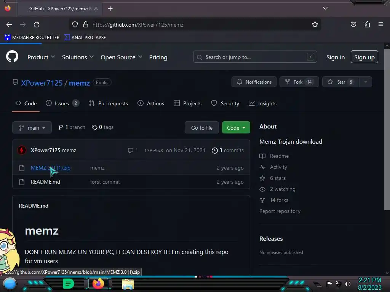
Task: Expand the green Code dropdown button
Action: (236, 128)
